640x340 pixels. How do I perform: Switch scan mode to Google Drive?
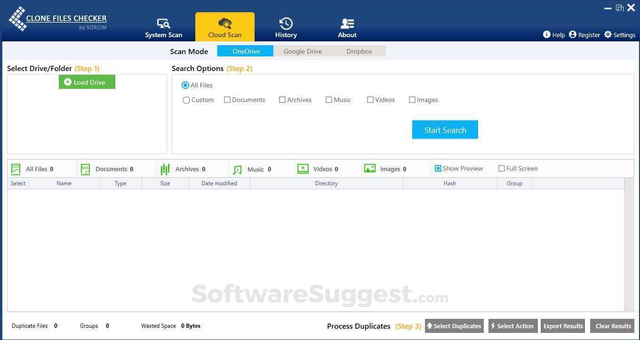[303, 51]
